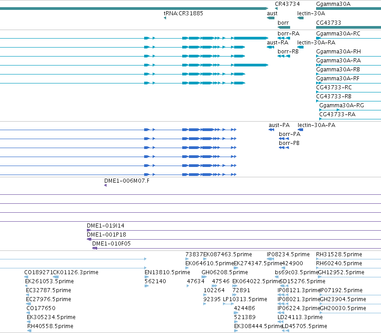
Task: Select the 92395 EST label
Action: (212, 299)
